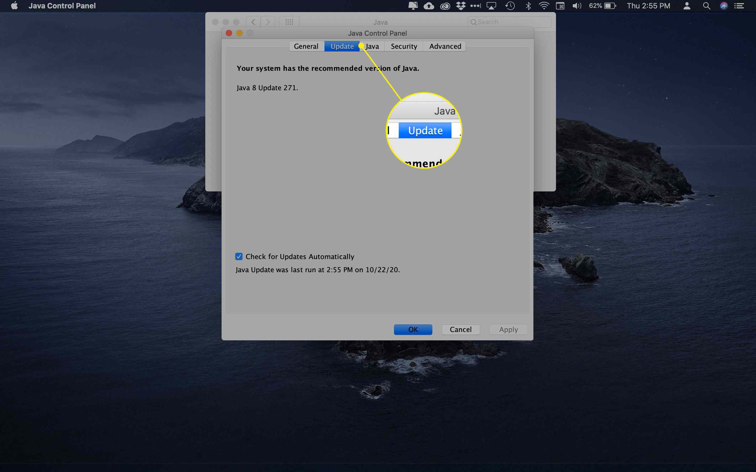Show all preferences grid button
Viewport: 756px width, 472px height.
(289, 22)
